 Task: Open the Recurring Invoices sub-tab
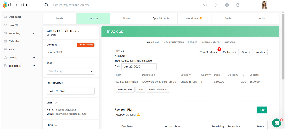point(173,42)
